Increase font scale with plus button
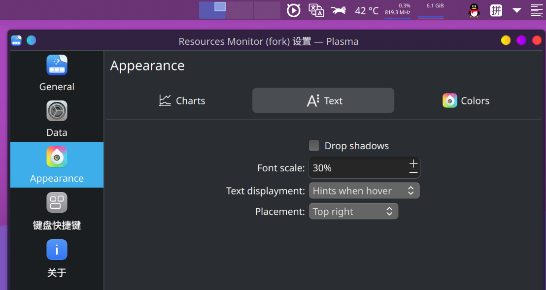This screenshot has width=546, height=290. point(413,163)
